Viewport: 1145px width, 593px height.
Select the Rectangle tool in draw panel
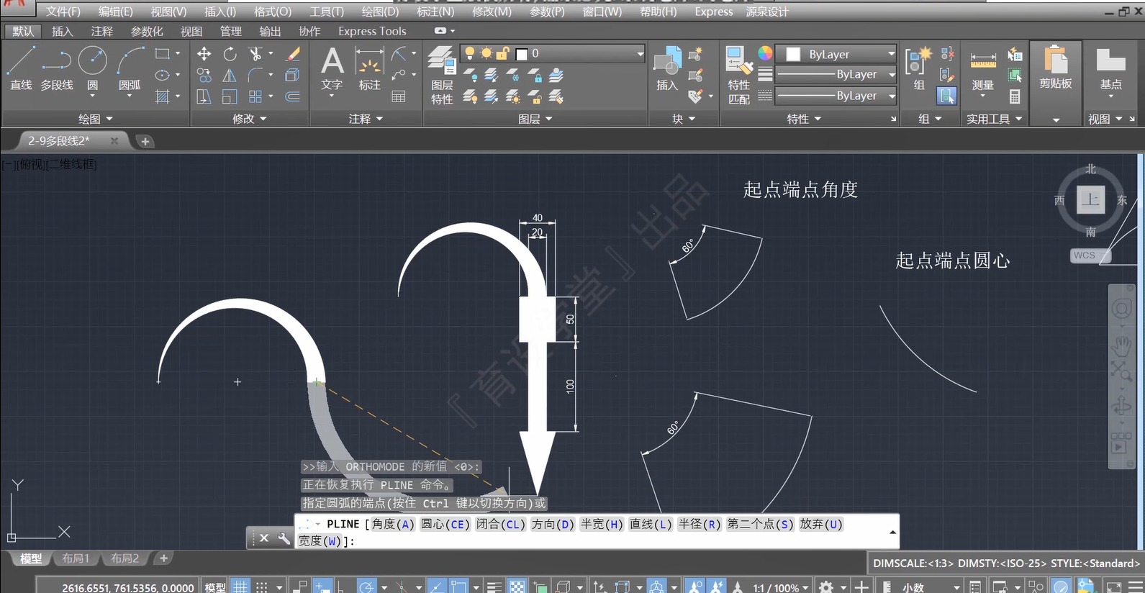163,54
